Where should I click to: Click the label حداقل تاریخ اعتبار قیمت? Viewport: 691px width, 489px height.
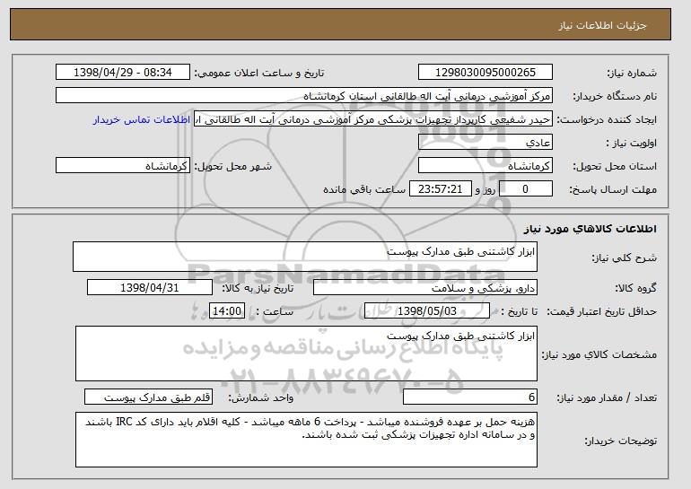pyautogui.click(x=601, y=311)
